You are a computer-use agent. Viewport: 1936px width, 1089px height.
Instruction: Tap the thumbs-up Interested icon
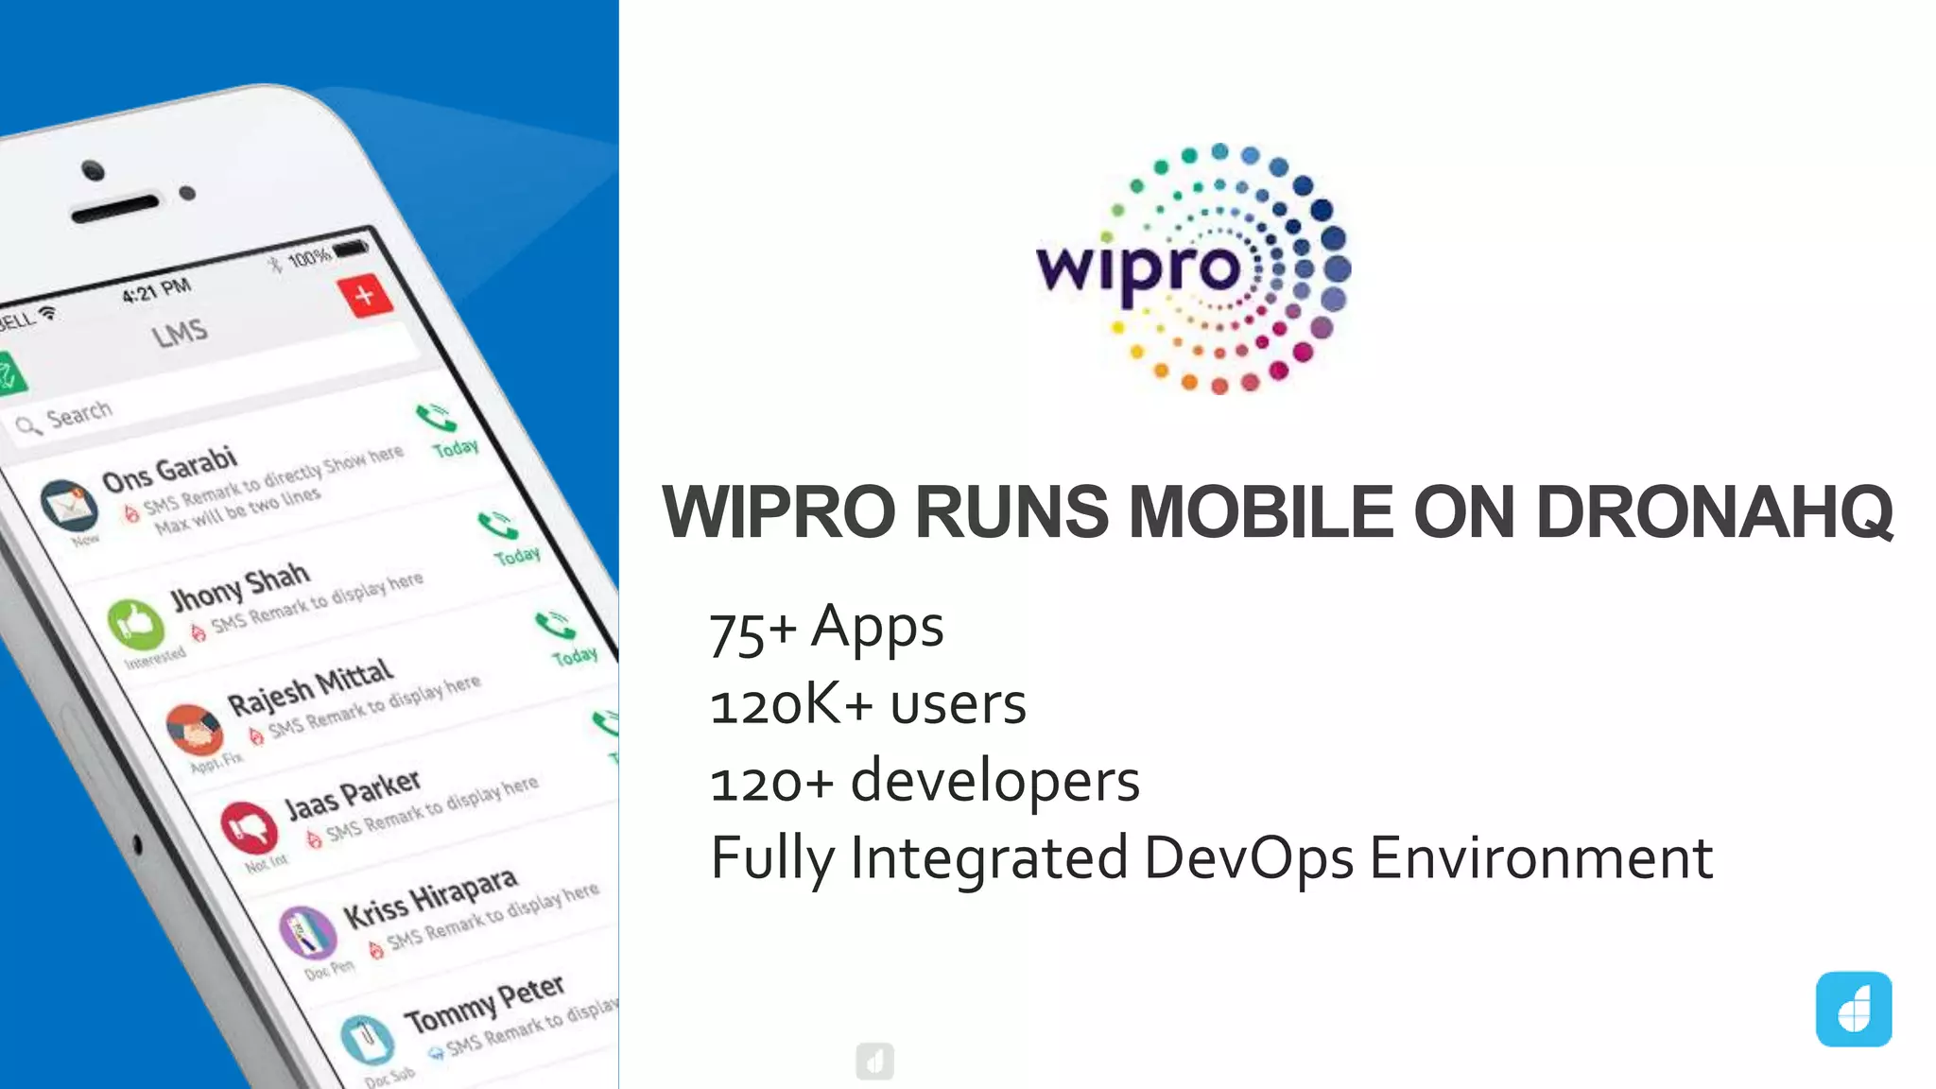(136, 623)
